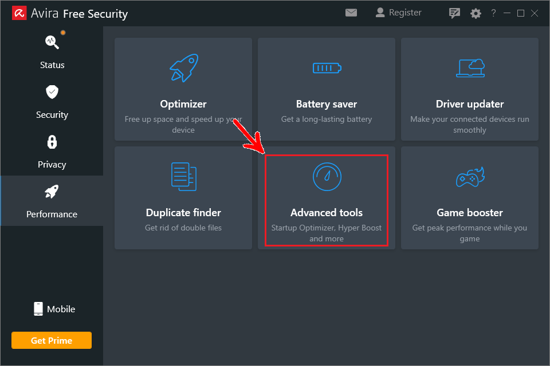The image size is (550, 366).
Task: Close the Avira window
Action: (x=535, y=13)
